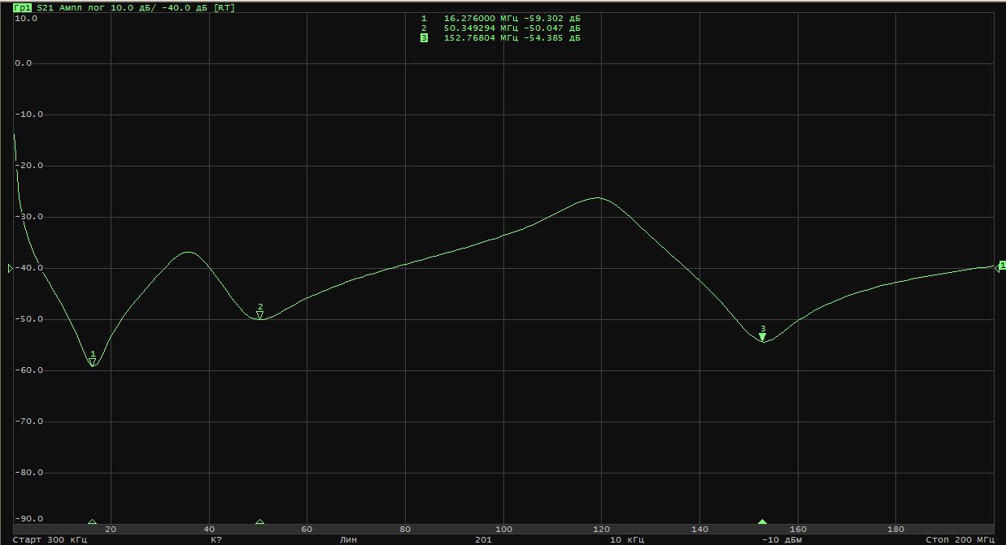Click marker 3 indicator on frequency axis
The height and width of the screenshot is (545, 1006).
pos(763,522)
